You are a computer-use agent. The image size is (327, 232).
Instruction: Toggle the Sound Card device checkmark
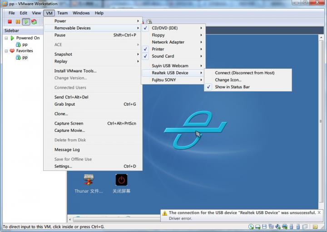tap(145, 56)
